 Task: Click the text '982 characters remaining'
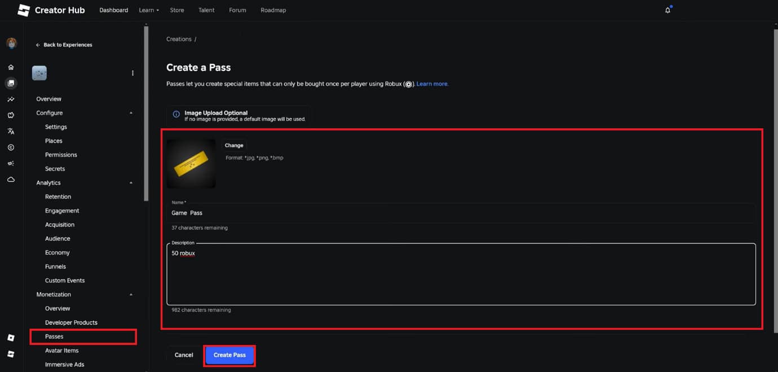[x=201, y=310]
